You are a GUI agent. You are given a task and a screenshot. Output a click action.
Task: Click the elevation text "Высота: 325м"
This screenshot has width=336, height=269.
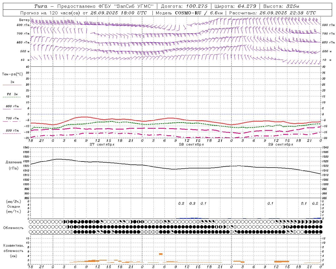coord(281,6)
